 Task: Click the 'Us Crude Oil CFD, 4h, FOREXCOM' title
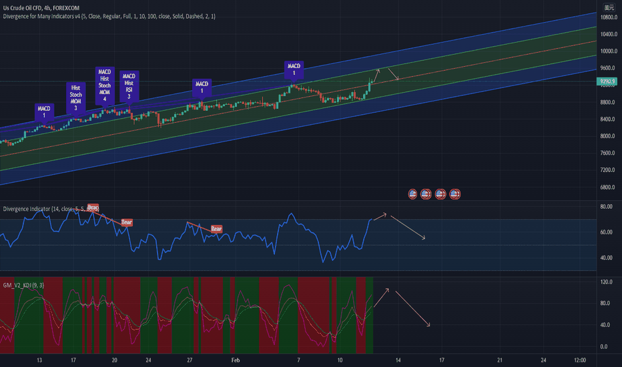tap(41, 7)
